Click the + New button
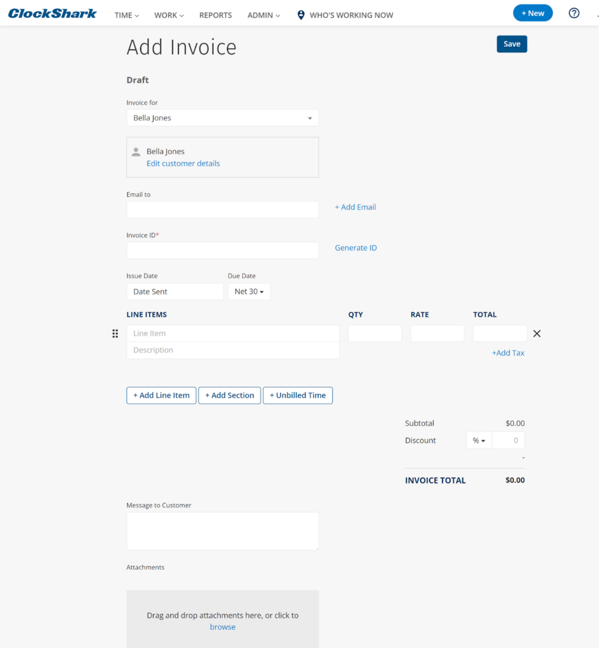 point(533,13)
